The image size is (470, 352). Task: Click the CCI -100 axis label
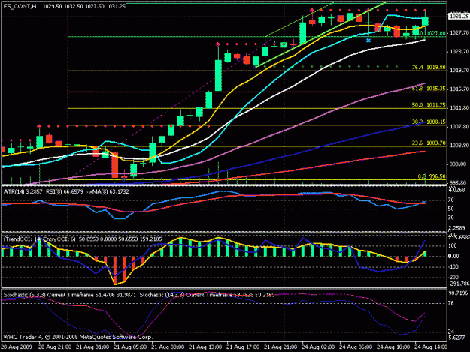453,266
